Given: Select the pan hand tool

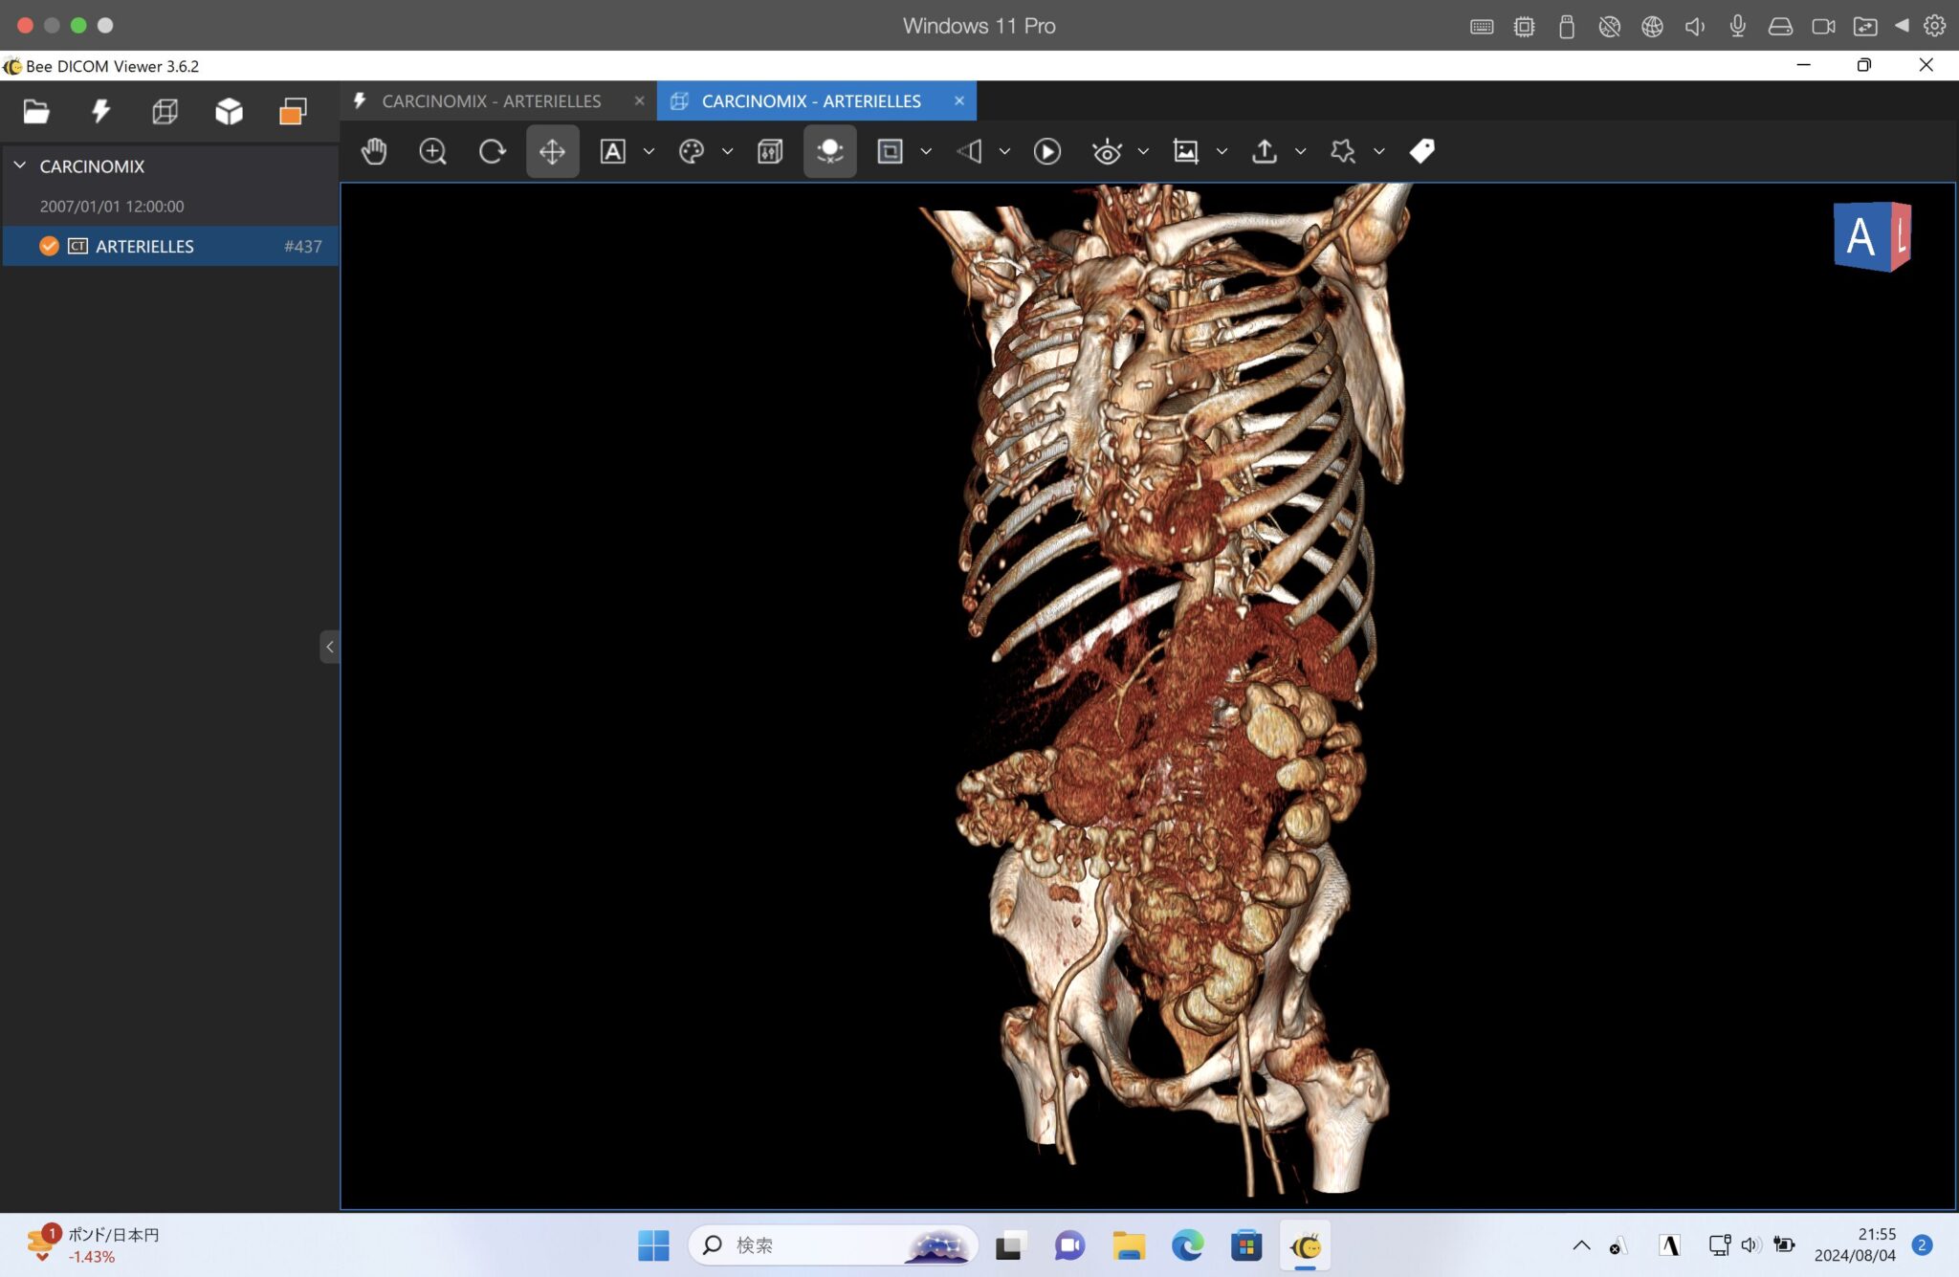Looking at the screenshot, I should point(374,151).
